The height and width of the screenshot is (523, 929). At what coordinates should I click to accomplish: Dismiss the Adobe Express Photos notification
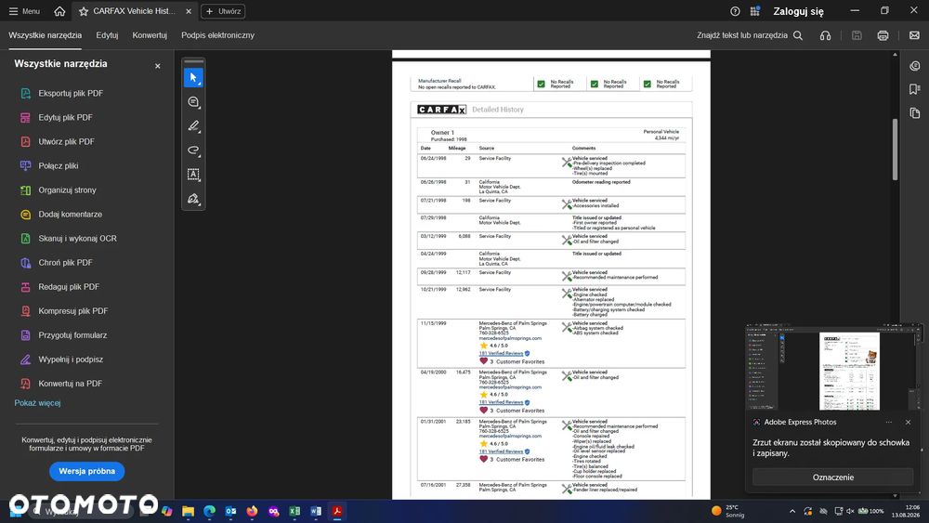click(x=909, y=423)
